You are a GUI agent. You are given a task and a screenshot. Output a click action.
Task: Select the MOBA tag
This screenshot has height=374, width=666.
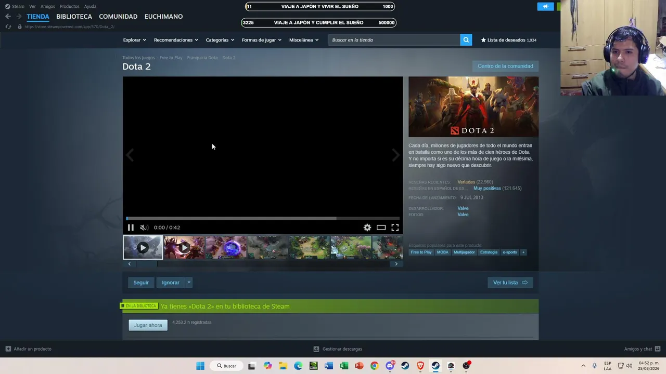point(442,252)
